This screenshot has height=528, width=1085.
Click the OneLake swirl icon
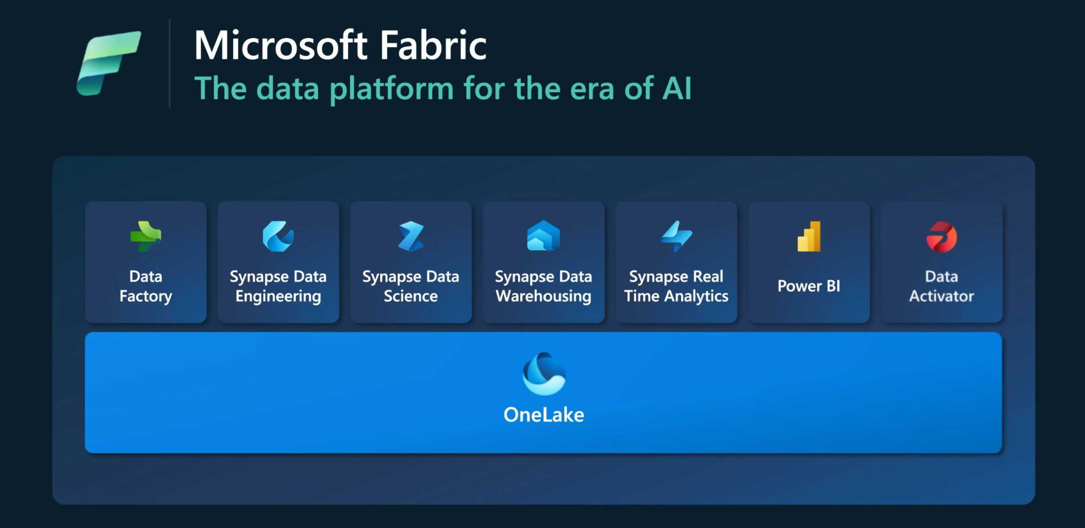click(x=544, y=374)
